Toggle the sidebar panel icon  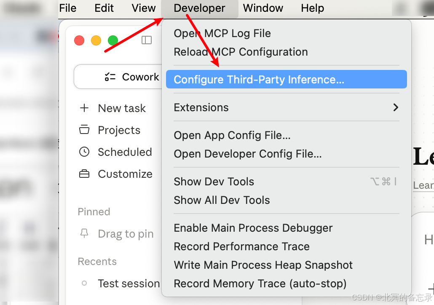[146, 40]
